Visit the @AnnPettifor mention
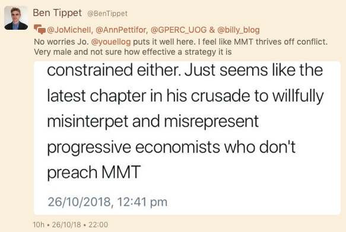This screenshot has width=346, height=232. [122, 30]
